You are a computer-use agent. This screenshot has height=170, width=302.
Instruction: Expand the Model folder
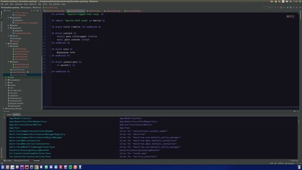[8, 25]
